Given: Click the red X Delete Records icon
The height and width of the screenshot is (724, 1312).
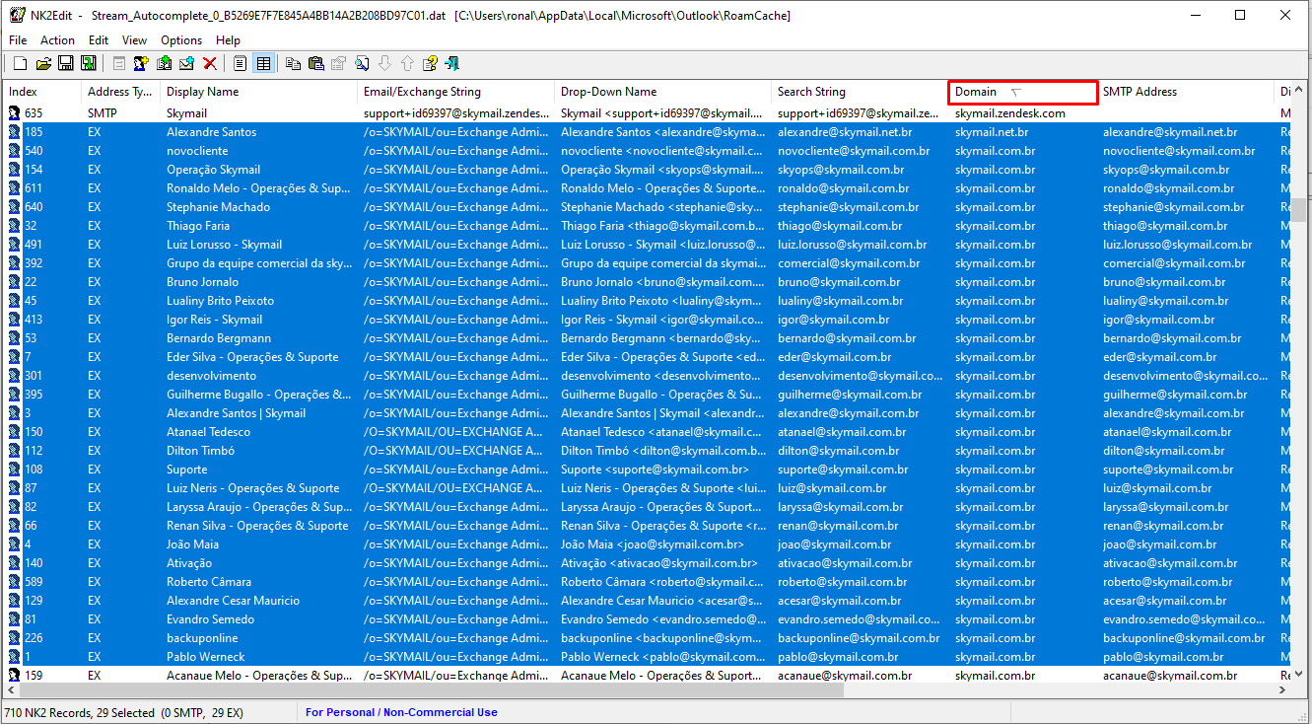Looking at the screenshot, I should (x=210, y=64).
